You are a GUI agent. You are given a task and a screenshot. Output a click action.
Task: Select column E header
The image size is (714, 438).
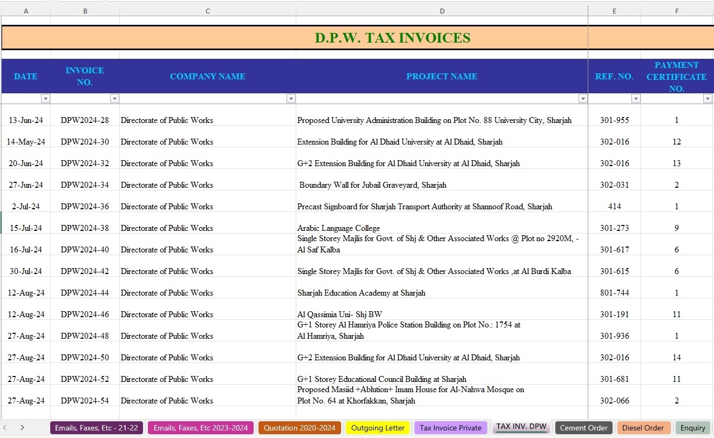click(614, 11)
